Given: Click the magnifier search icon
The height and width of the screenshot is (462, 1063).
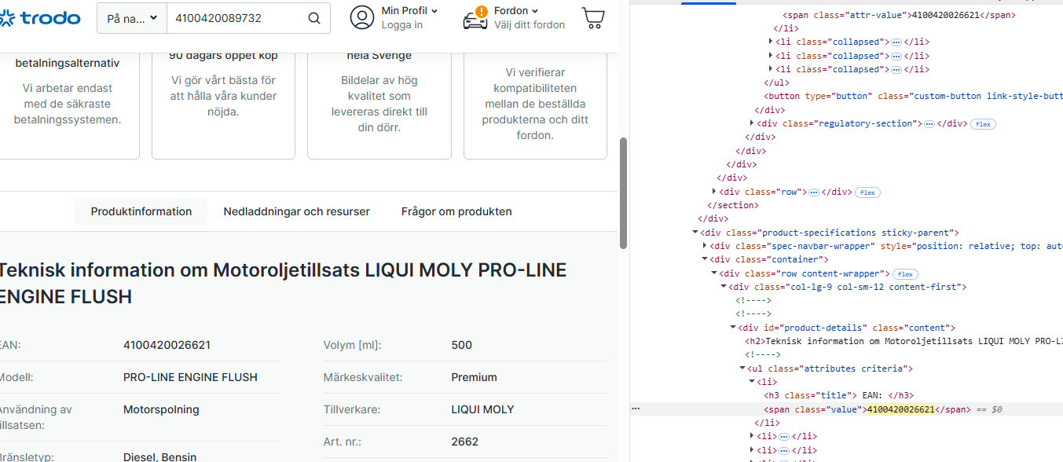Looking at the screenshot, I should [314, 18].
